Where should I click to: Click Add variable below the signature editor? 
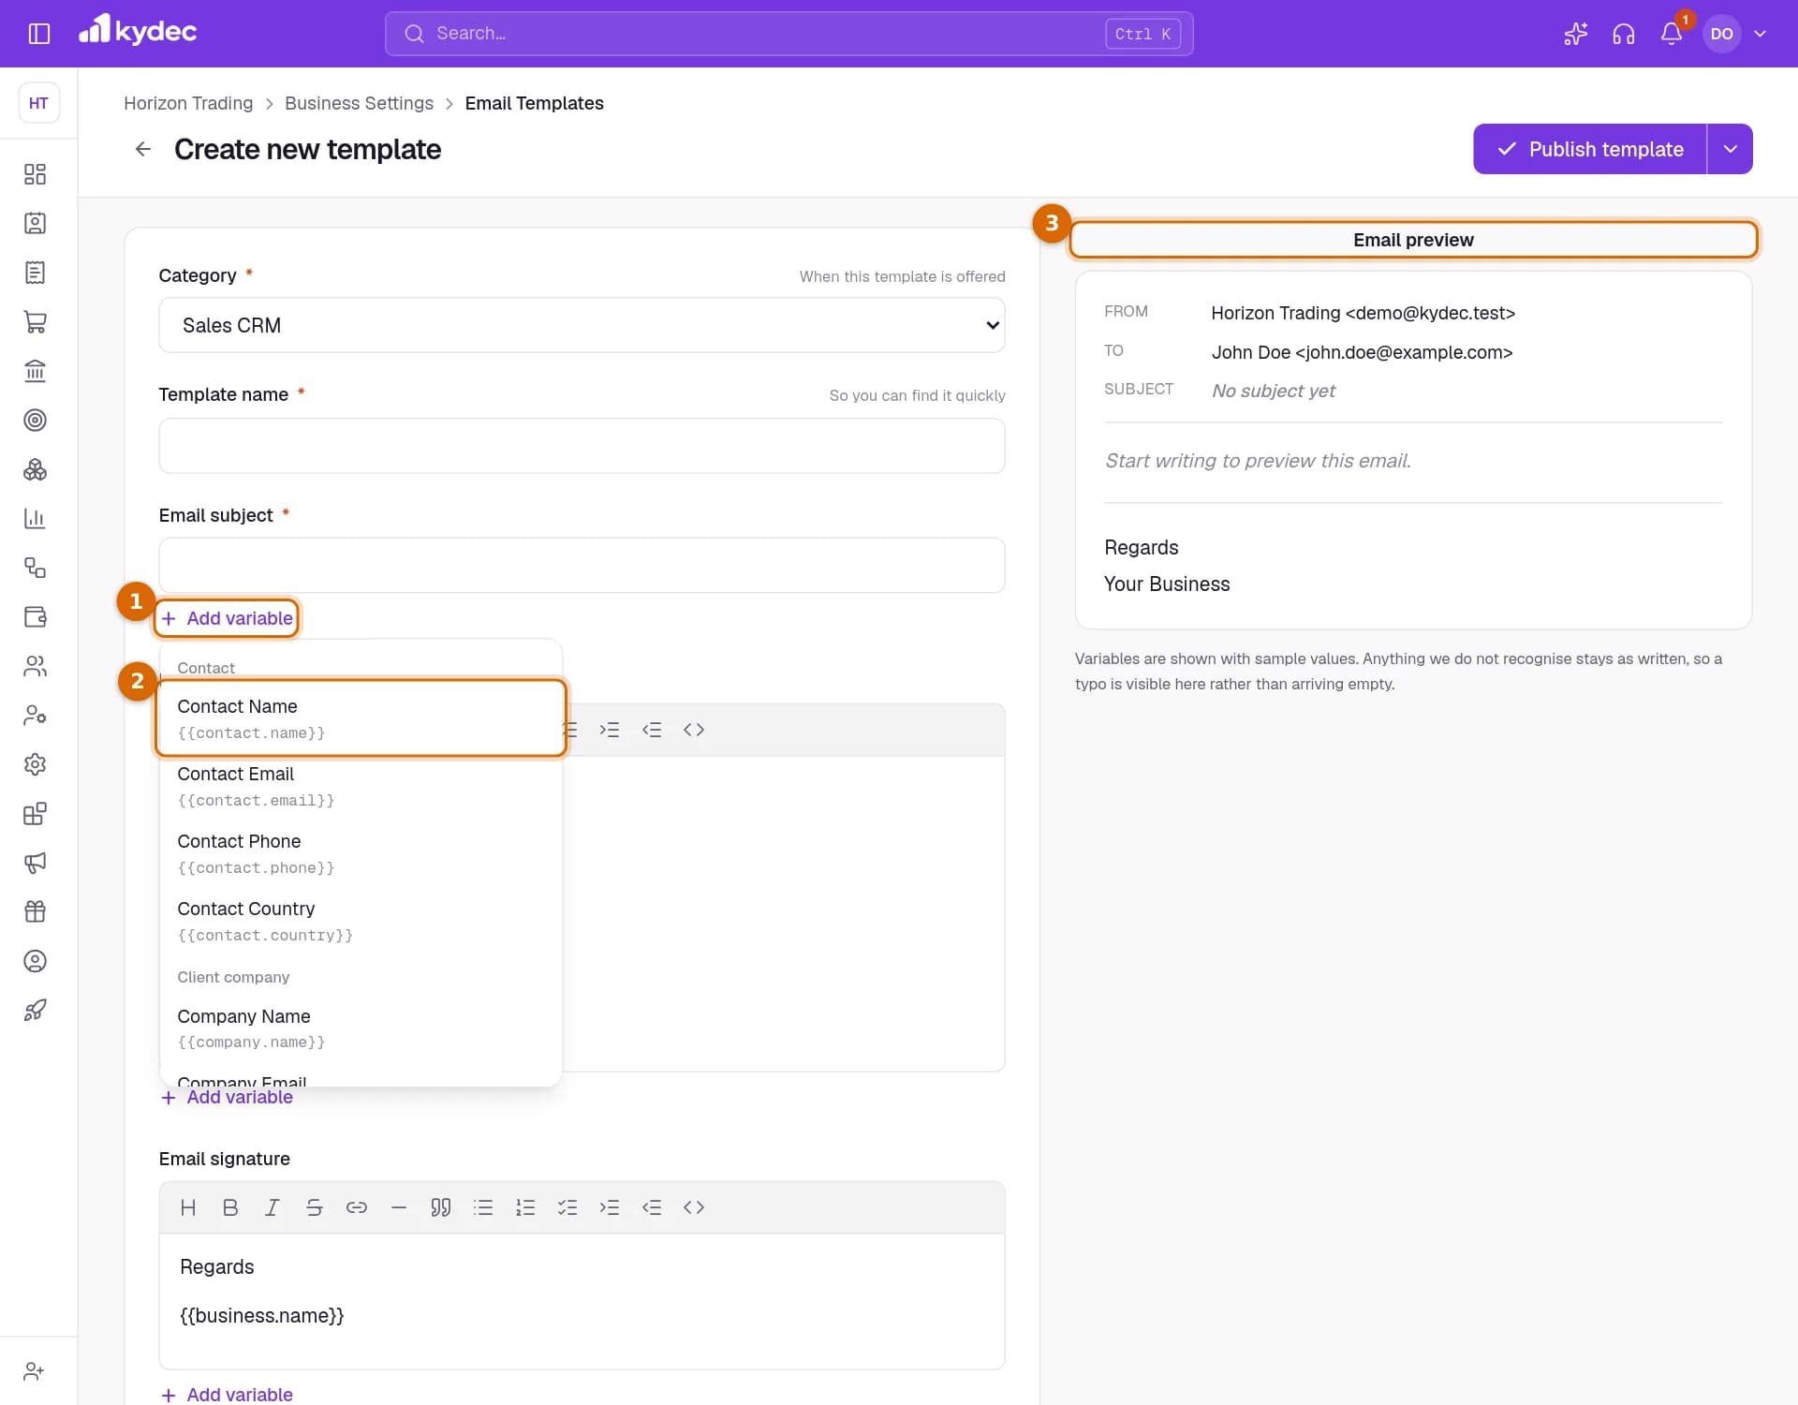coord(227,1394)
